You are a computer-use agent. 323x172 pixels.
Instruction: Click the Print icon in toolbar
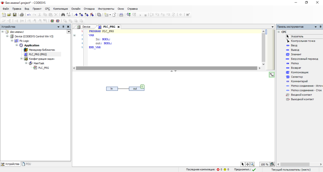tap(22, 15)
